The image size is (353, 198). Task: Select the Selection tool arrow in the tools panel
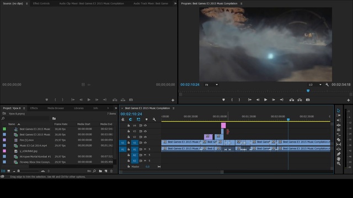pos(339,111)
